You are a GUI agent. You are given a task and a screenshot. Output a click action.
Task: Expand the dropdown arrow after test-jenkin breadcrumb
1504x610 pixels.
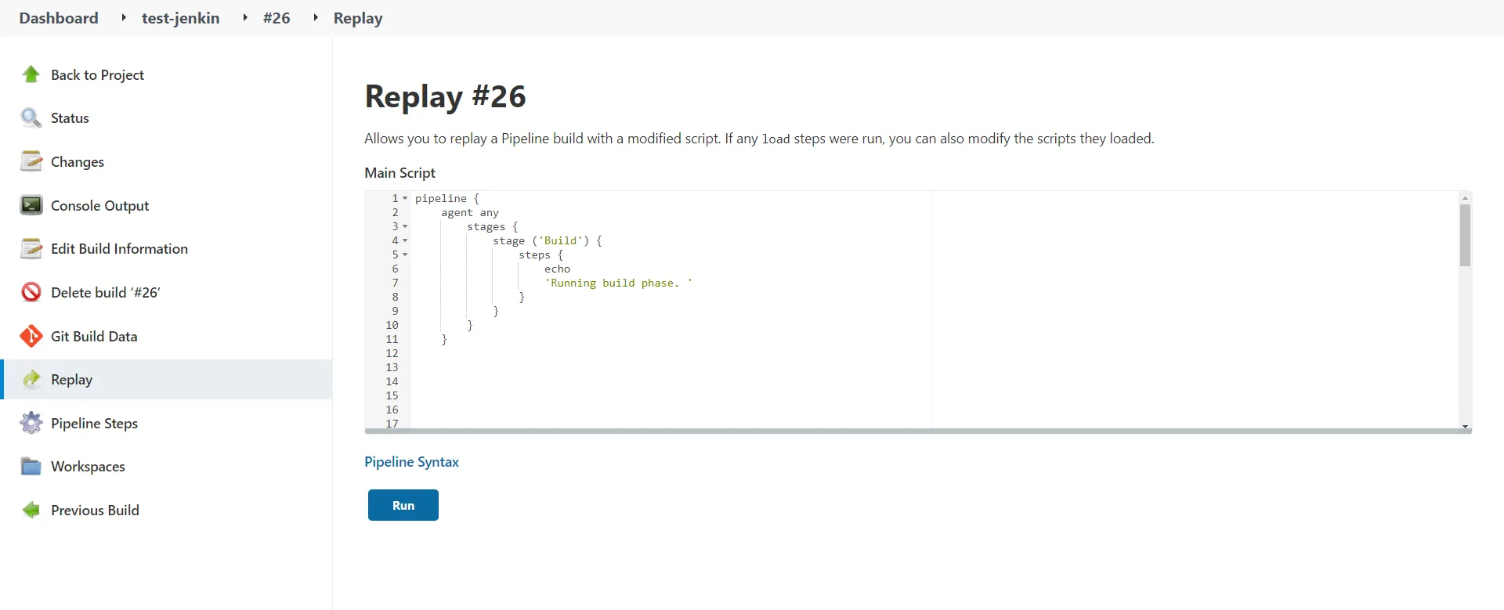(x=245, y=17)
